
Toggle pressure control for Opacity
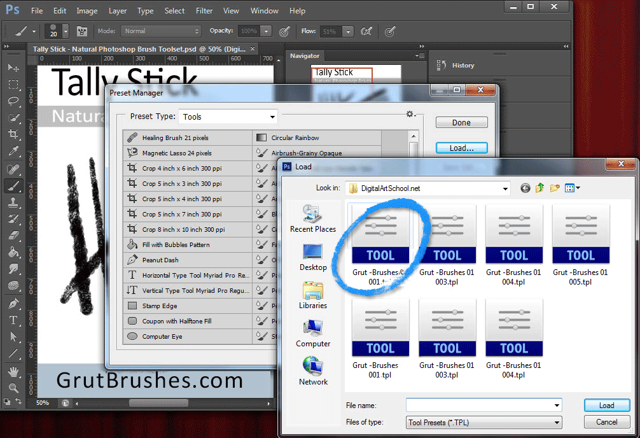pyautogui.click(x=284, y=31)
